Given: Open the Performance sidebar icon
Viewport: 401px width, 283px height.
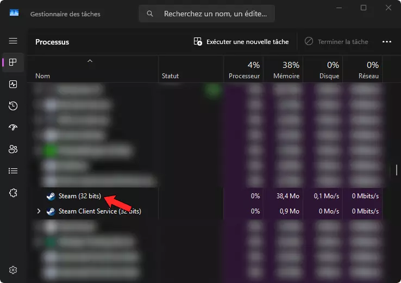Looking at the screenshot, I should pyautogui.click(x=13, y=84).
